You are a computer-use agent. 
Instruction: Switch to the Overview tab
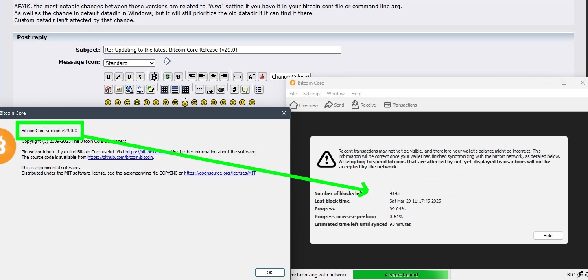coord(304,105)
